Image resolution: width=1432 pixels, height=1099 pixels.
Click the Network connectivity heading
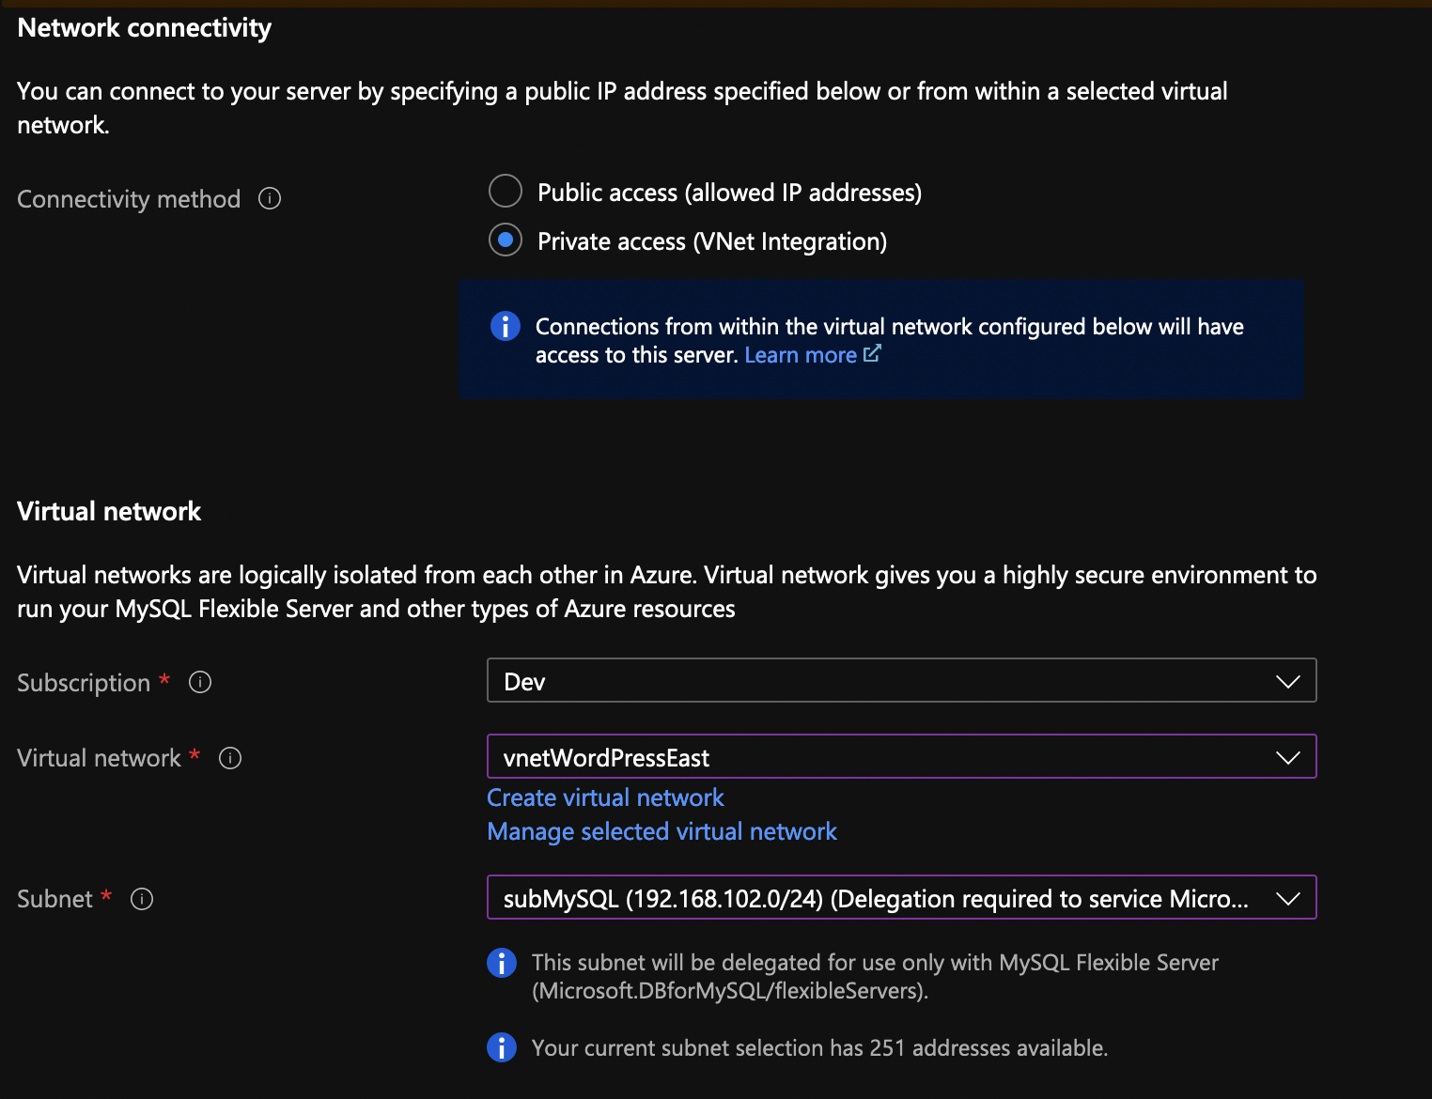[145, 28]
